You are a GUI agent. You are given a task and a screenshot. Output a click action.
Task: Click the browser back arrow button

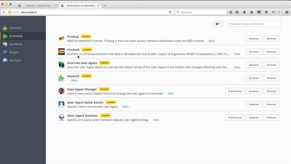[4, 12]
